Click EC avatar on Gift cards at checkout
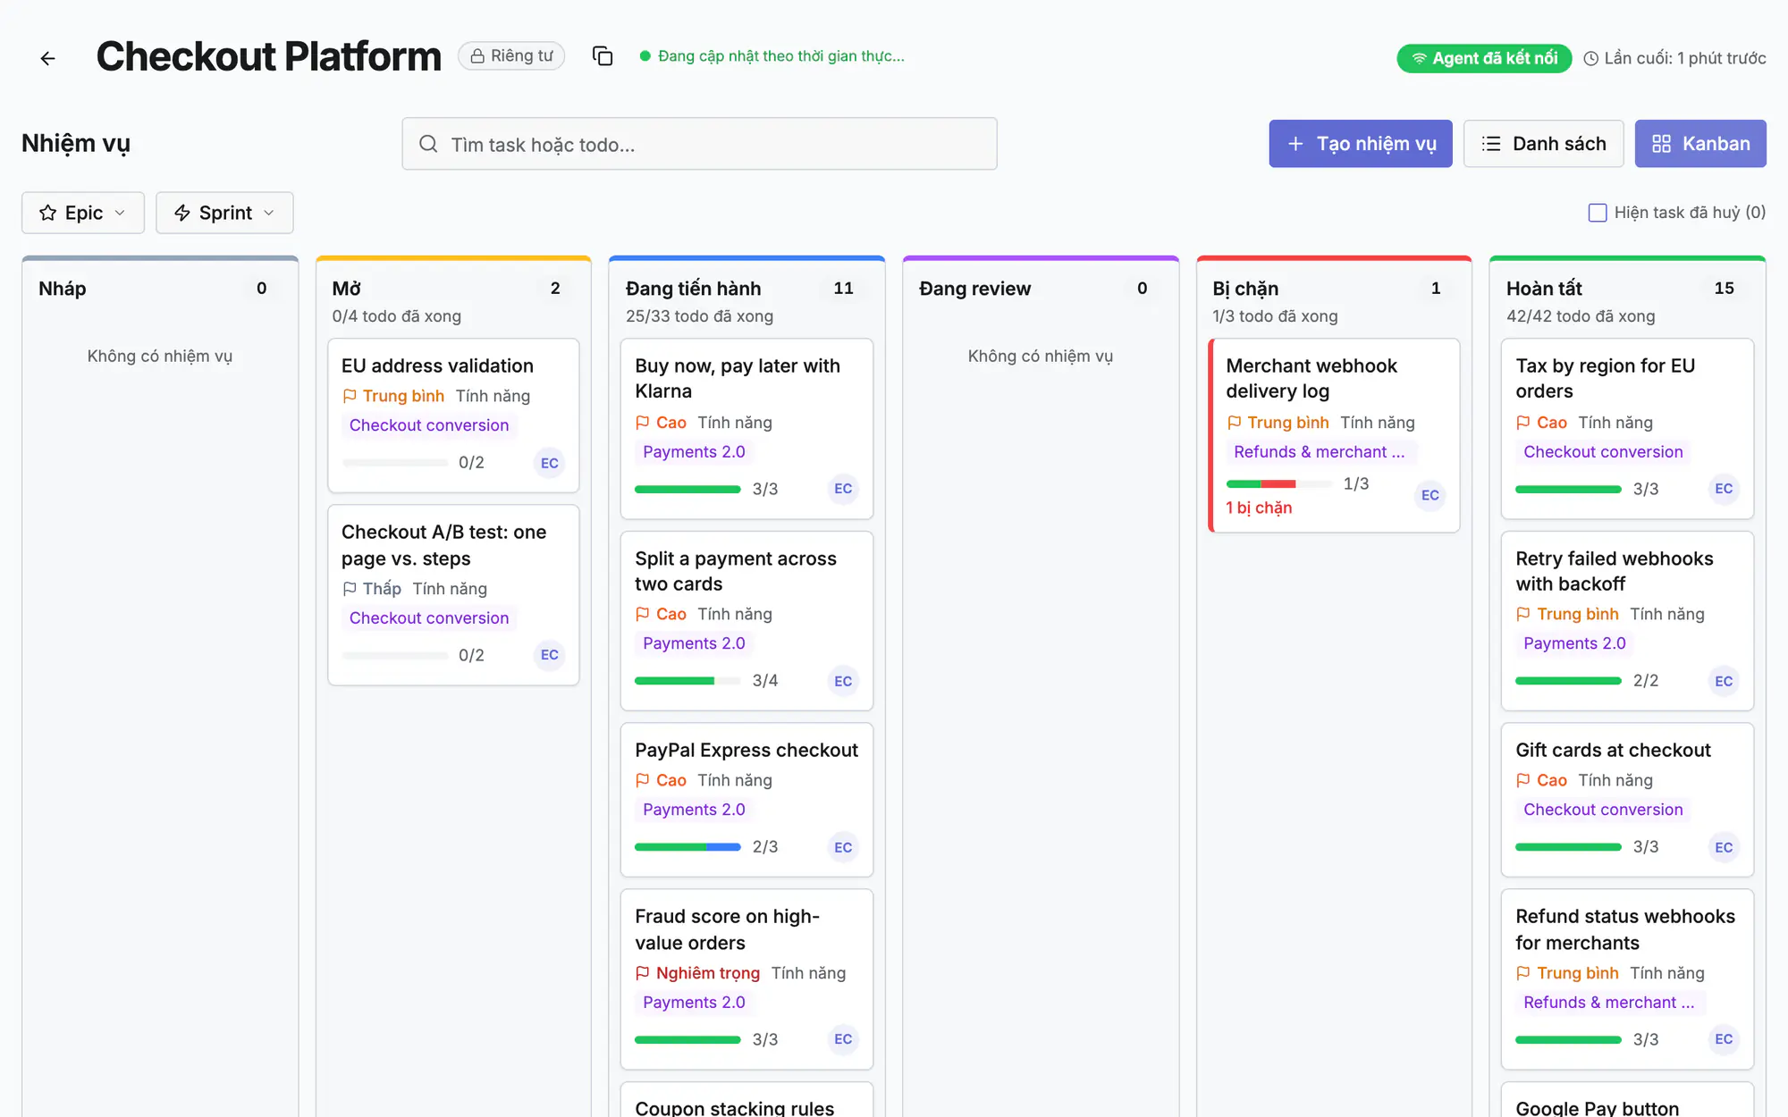The width and height of the screenshot is (1788, 1117). [1724, 847]
